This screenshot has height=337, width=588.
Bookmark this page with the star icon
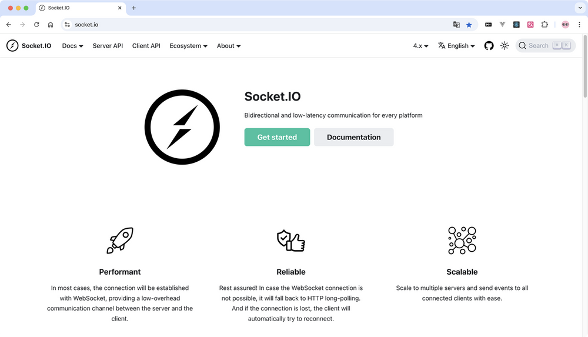coord(469,25)
